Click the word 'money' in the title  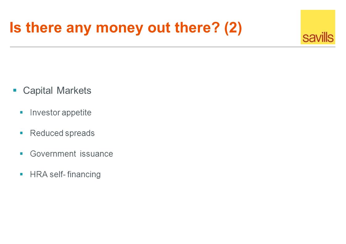coord(120,28)
